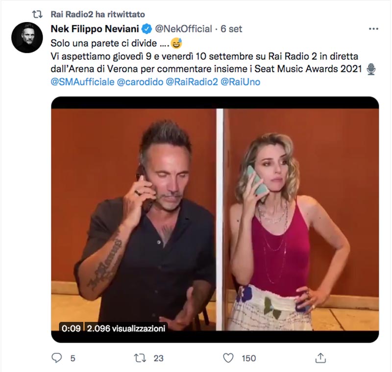Click the 150 likes count
The width and height of the screenshot is (392, 372).
click(x=249, y=358)
